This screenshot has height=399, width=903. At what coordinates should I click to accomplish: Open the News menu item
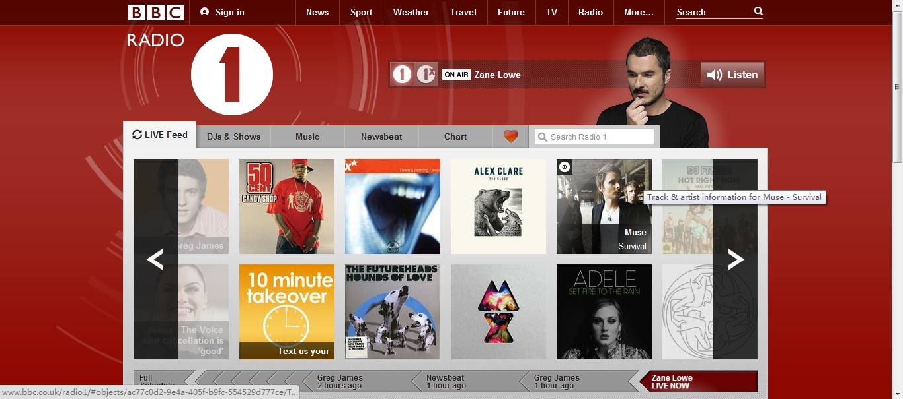click(x=317, y=12)
